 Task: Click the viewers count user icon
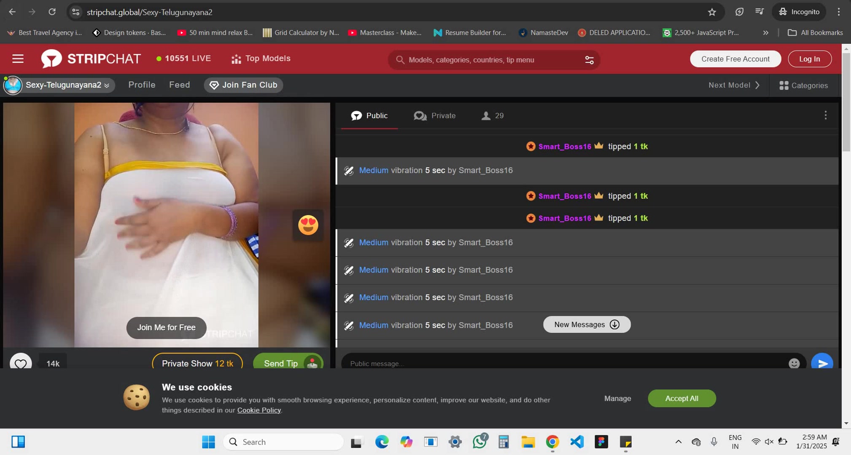tap(486, 116)
